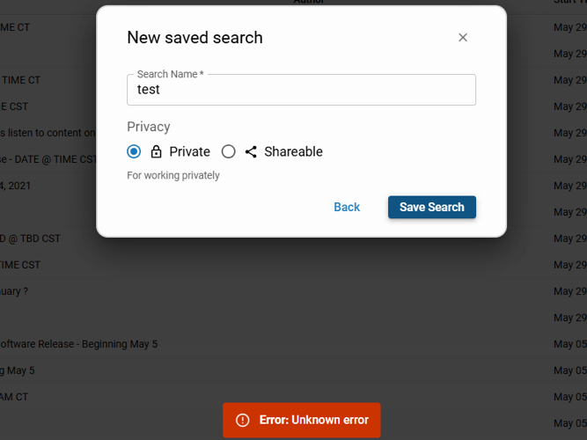Close the New saved search dialog

(463, 37)
